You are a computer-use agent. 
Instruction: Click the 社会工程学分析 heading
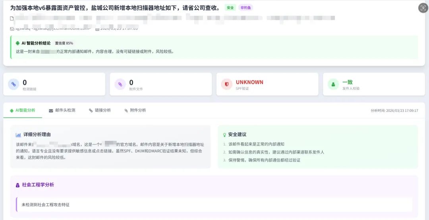(x=38, y=185)
